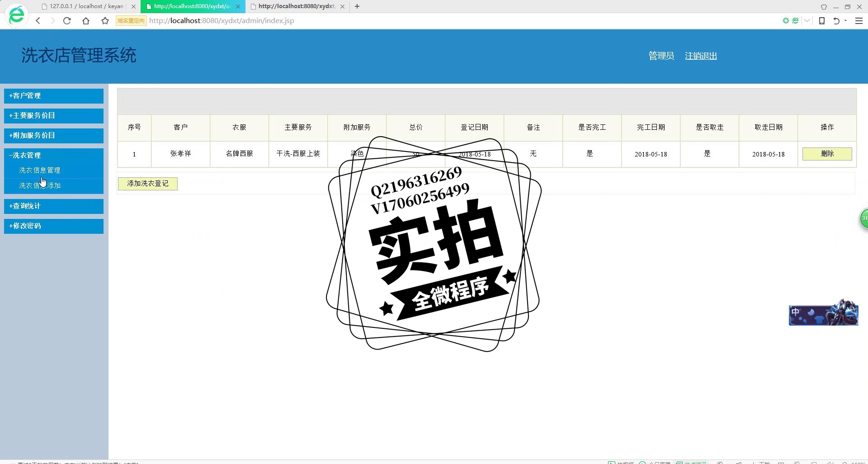Close the third localhost xydxt tab
Screen dimensions: 868x464
(x=342, y=6)
